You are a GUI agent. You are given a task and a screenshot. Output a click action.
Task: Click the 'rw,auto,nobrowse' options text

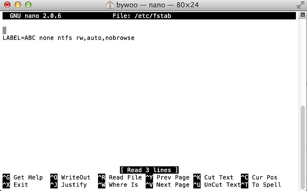click(105, 38)
